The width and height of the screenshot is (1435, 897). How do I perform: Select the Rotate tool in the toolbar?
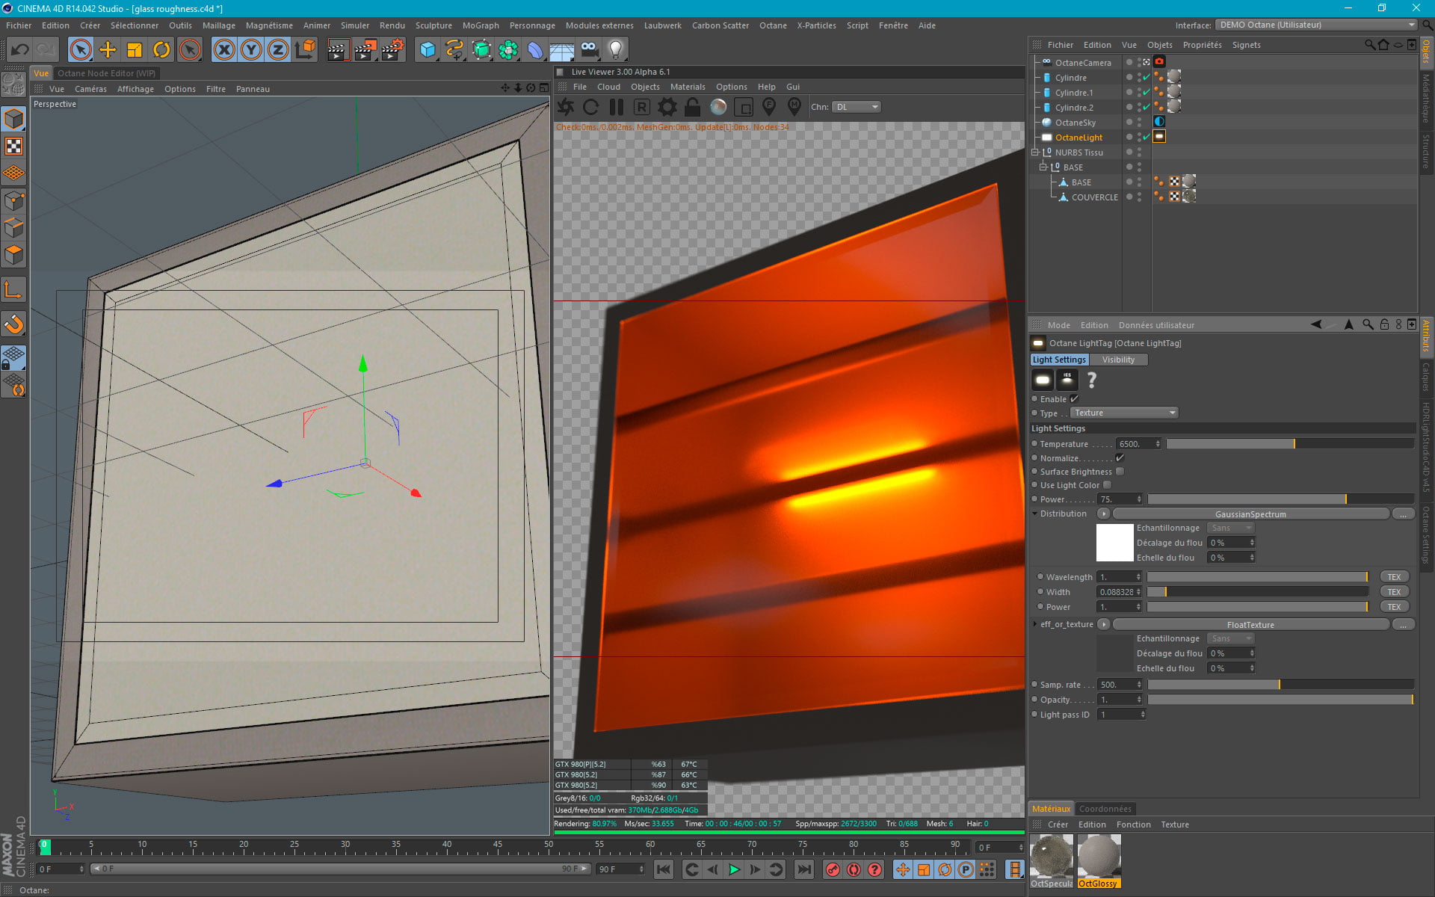161,50
